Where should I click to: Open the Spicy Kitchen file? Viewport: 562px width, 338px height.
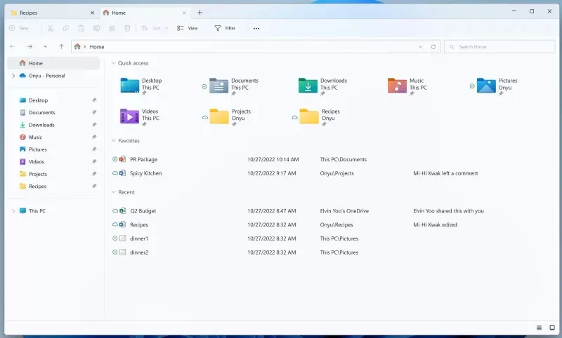coord(145,173)
